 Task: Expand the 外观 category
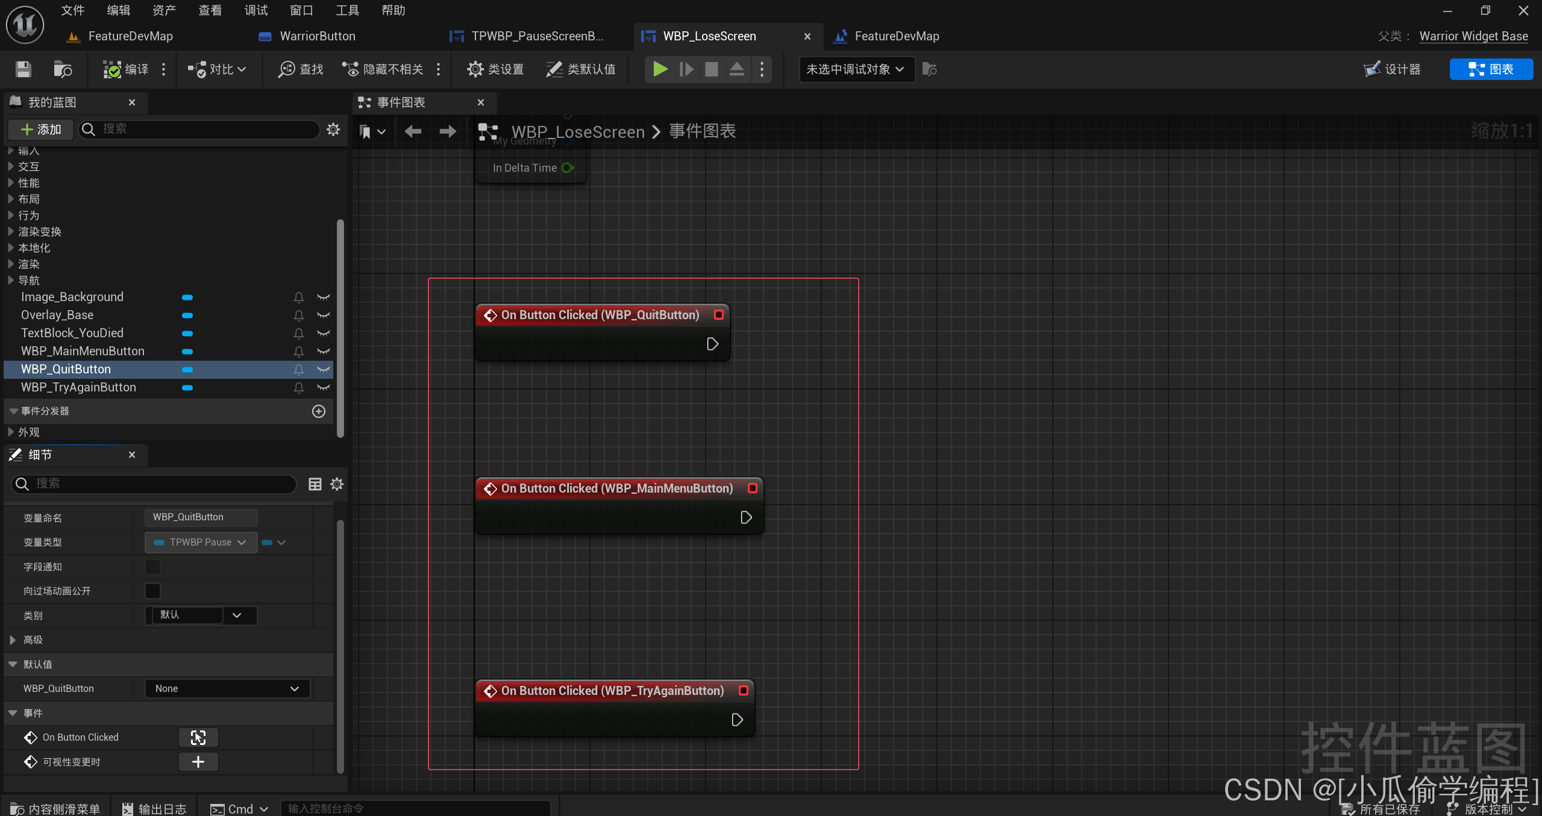[x=11, y=432]
